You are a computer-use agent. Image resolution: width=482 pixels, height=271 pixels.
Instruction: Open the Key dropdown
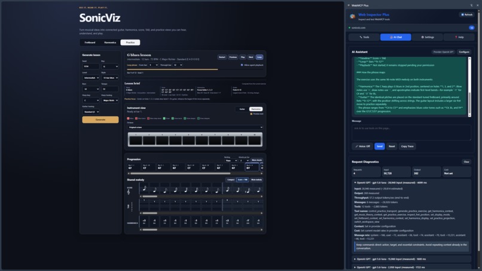[x=110, y=66]
